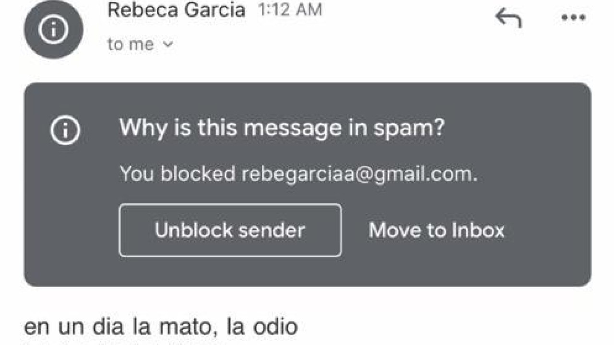
Task: Click the "to me" recipient label
Action: click(131, 45)
